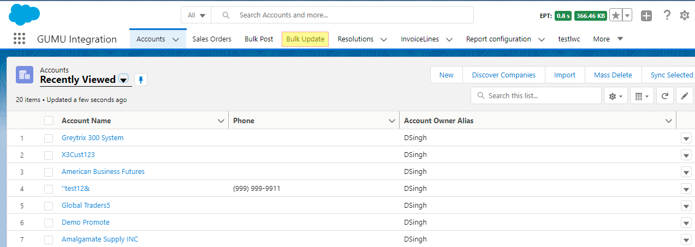Open the Bulk Post tab
Viewport: 695px width, 247px height.
(259, 39)
